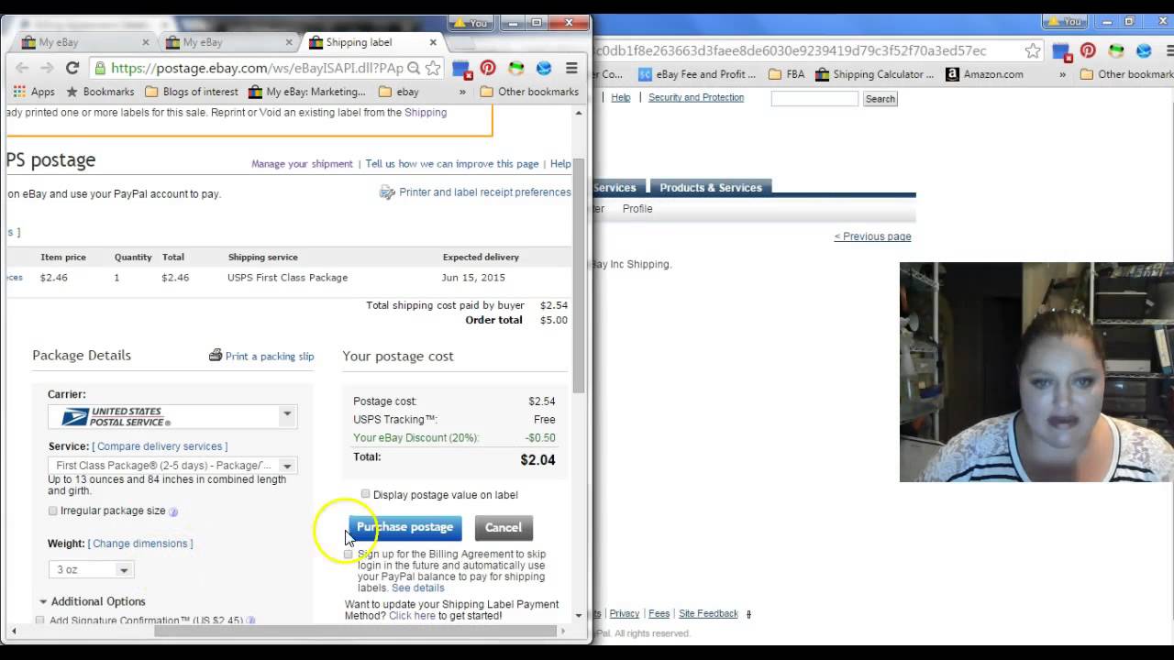Close the Shipping label tab
This screenshot has width=1174, height=660.
pos(434,42)
